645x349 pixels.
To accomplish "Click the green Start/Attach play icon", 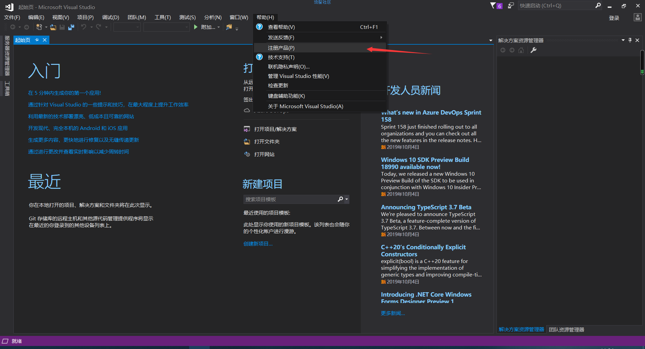I will click(196, 27).
